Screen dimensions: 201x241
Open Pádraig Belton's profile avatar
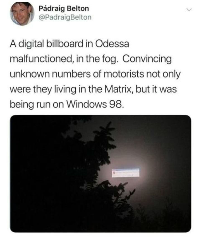22,13
